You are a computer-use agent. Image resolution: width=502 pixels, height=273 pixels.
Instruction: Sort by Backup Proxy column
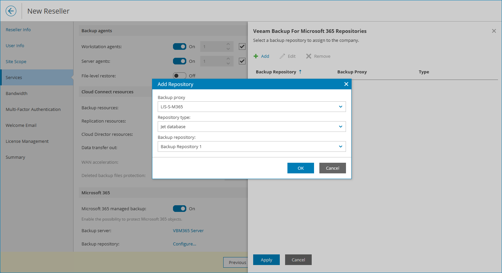(352, 72)
